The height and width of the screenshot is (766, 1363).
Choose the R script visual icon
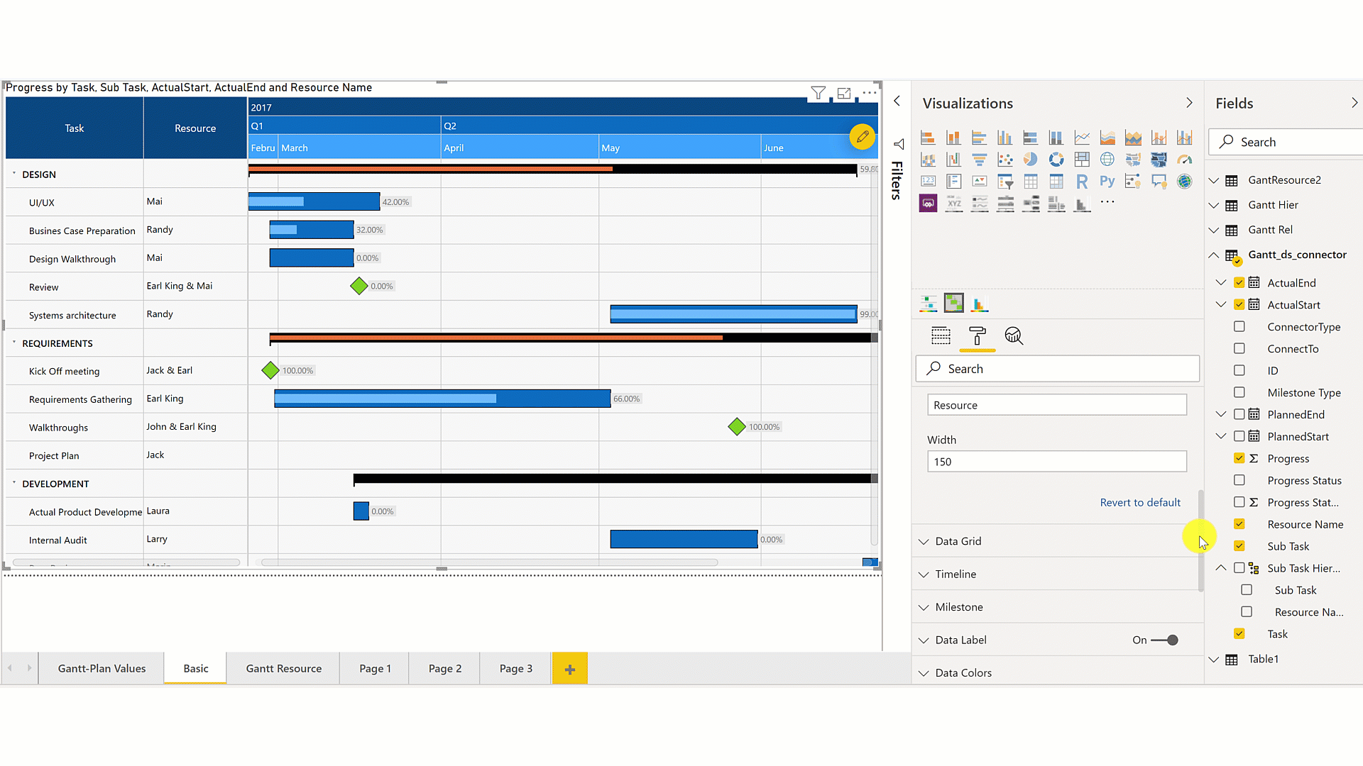pyautogui.click(x=1081, y=182)
